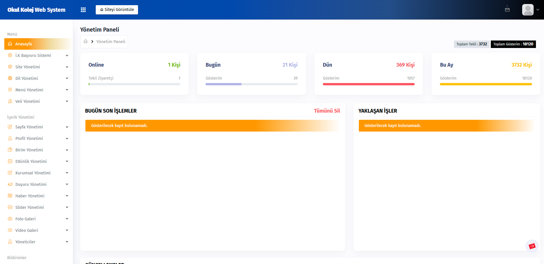Select Anasayfa in the sidebar menu
544x264 pixels.
24,44
